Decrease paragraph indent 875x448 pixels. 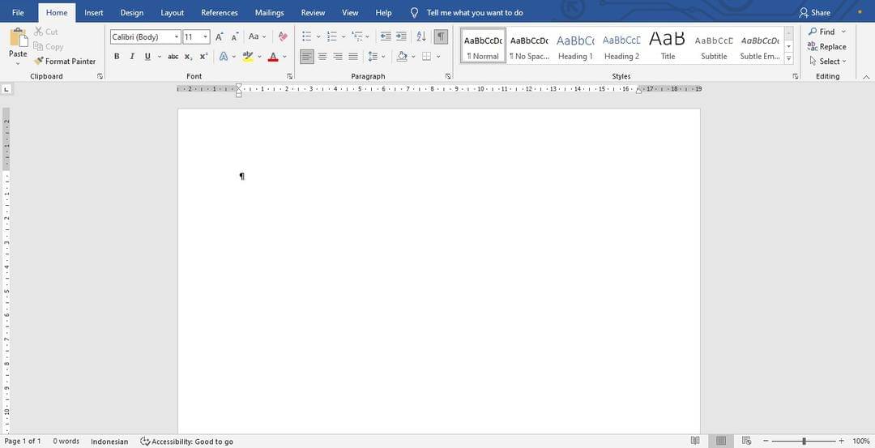(386, 36)
